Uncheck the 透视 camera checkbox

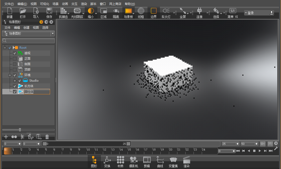pyautogui.click(x=15, y=53)
